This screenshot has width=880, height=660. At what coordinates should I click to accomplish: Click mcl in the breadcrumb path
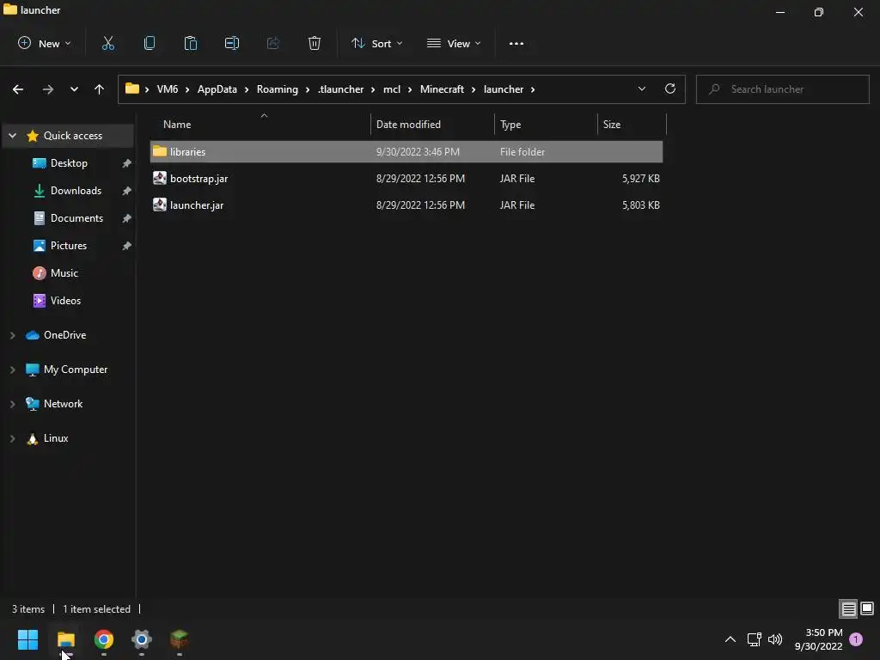(392, 89)
